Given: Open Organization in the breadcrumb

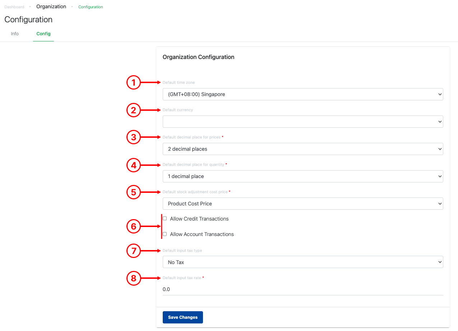Looking at the screenshot, I should click(x=51, y=6).
